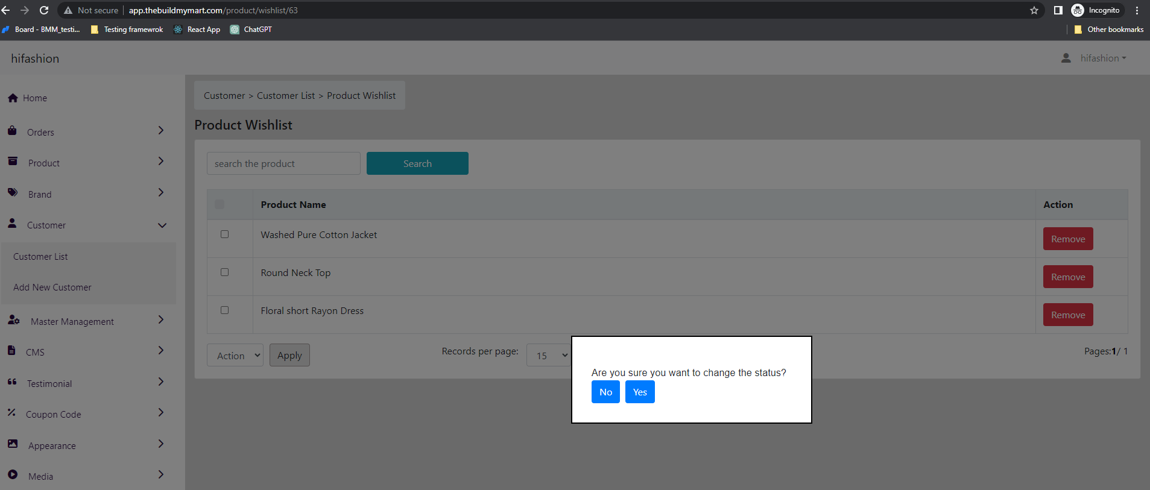Expand the Product menu chevron
Viewport: 1150px width, 490px height.
(161, 161)
